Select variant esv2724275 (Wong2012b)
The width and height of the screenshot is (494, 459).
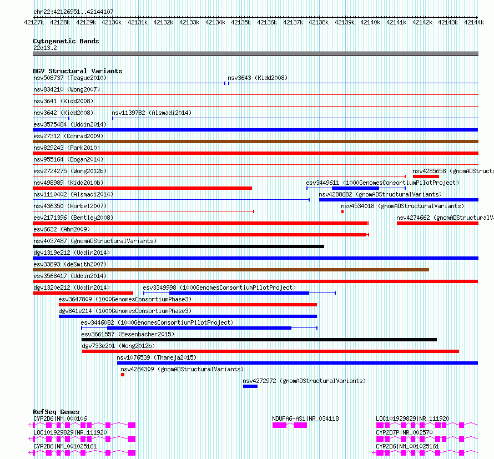pyautogui.click(x=70, y=171)
